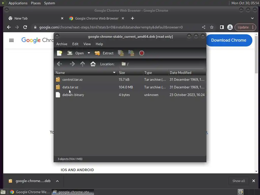Open Chrome three-dot menu

(253, 27)
